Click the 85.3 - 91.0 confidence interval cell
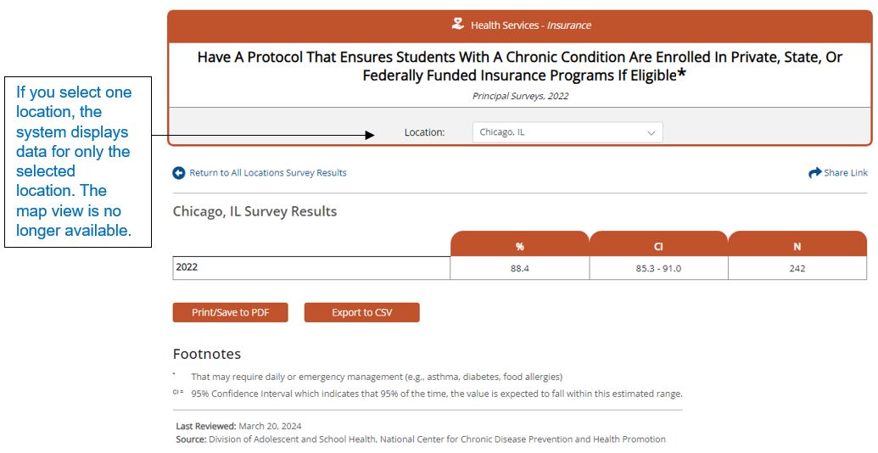The height and width of the screenshot is (453, 878). pos(658,268)
